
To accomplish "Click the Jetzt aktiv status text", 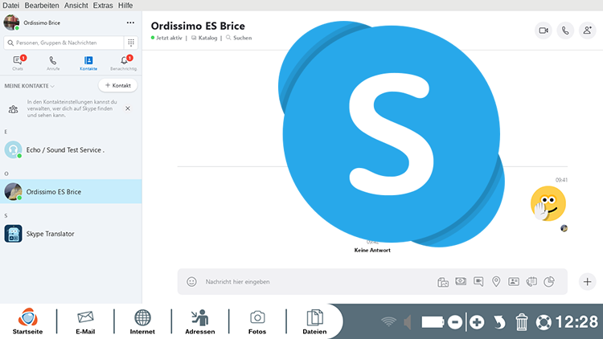I will point(169,38).
